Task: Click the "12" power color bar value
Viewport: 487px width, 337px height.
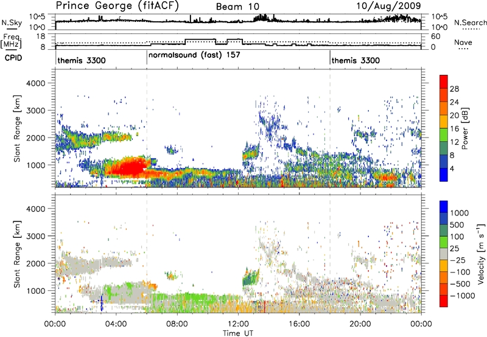Action: click(454, 142)
